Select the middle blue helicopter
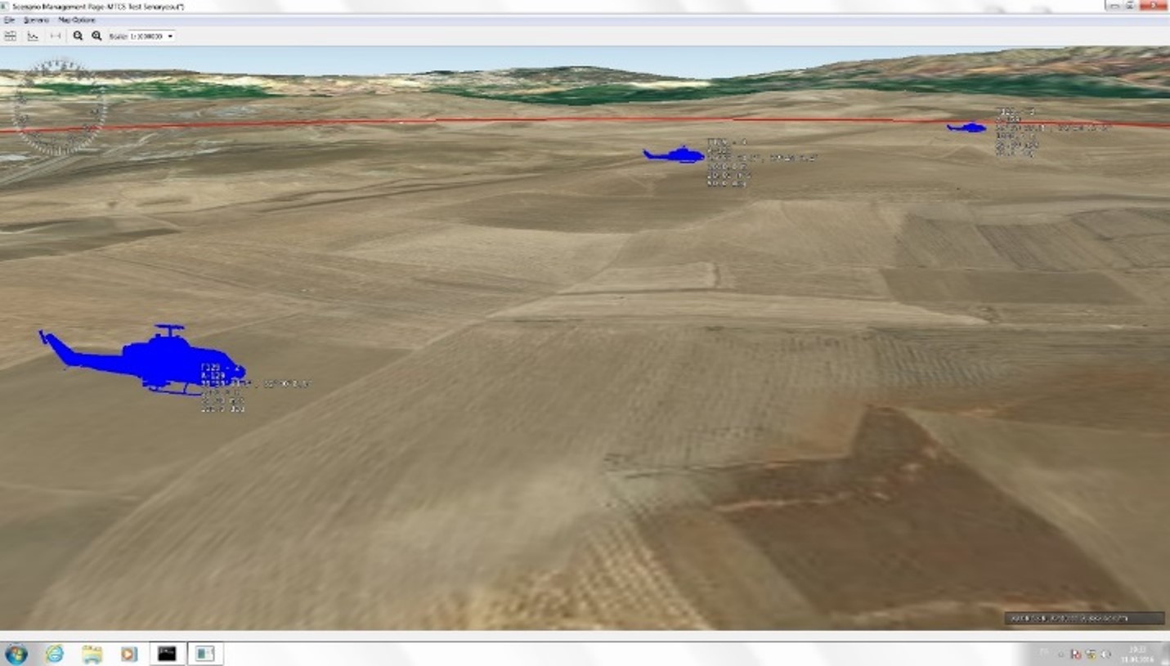This screenshot has height=666, width=1170. click(x=675, y=154)
